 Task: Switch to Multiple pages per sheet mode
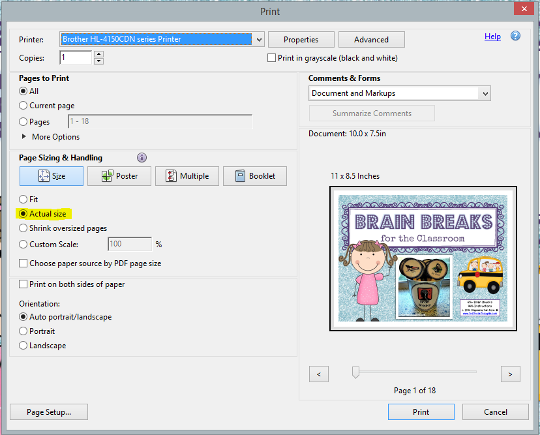pos(187,176)
